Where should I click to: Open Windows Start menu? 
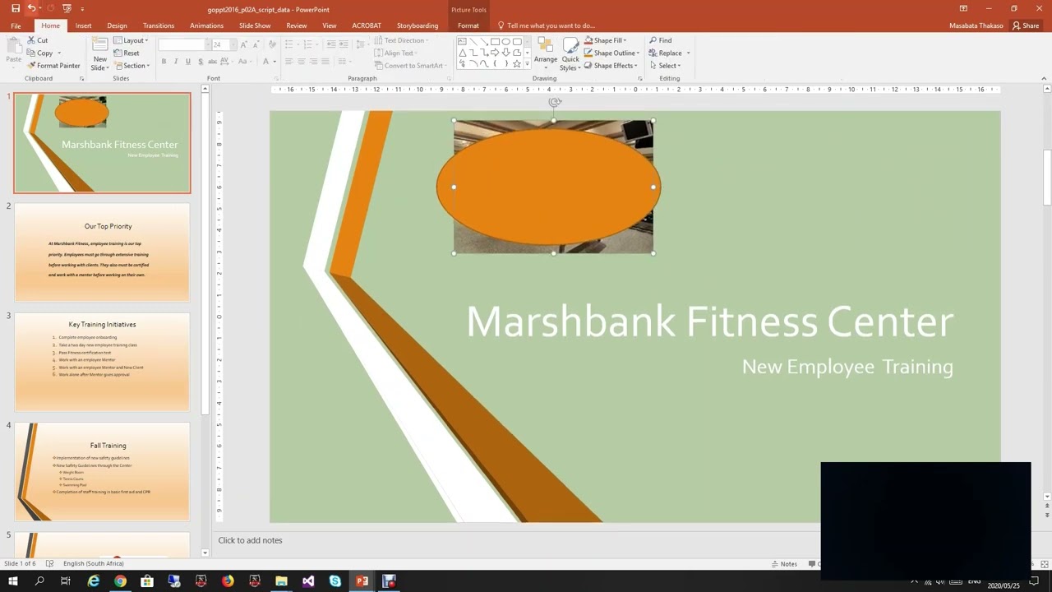coord(12,581)
